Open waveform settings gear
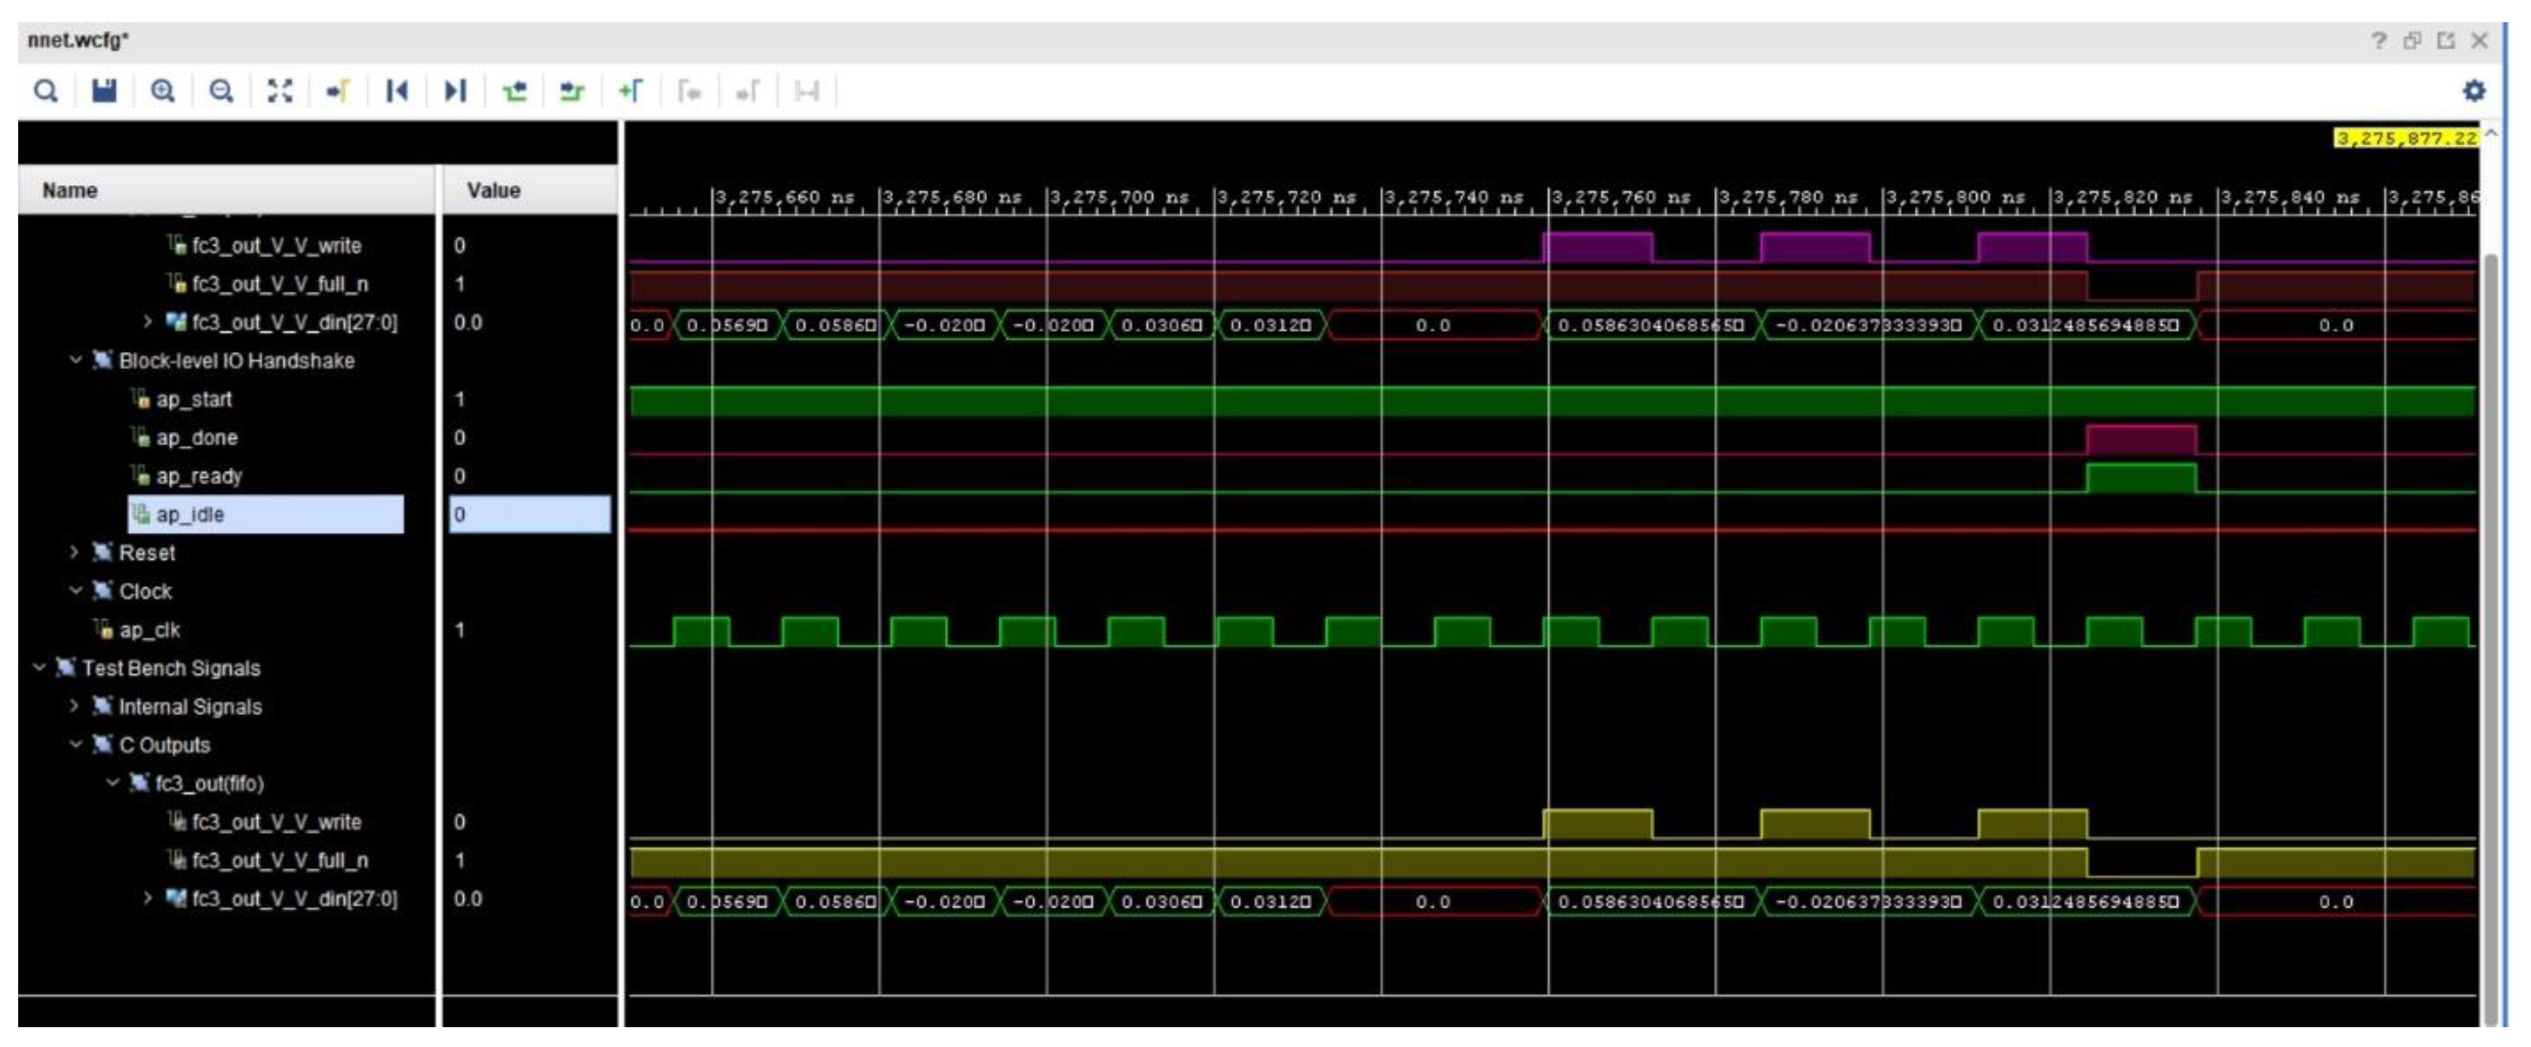2531x1047 pixels. (x=2473, y=91)
